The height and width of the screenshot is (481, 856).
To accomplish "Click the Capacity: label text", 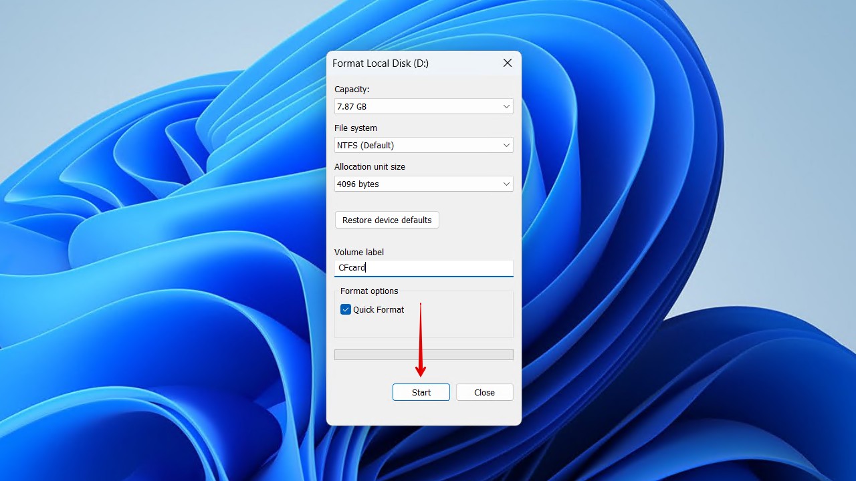I will tap(352, 89).
